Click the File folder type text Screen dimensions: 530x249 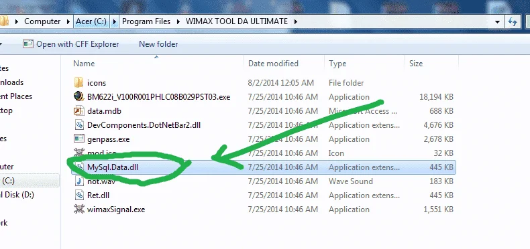click(346, 83)
